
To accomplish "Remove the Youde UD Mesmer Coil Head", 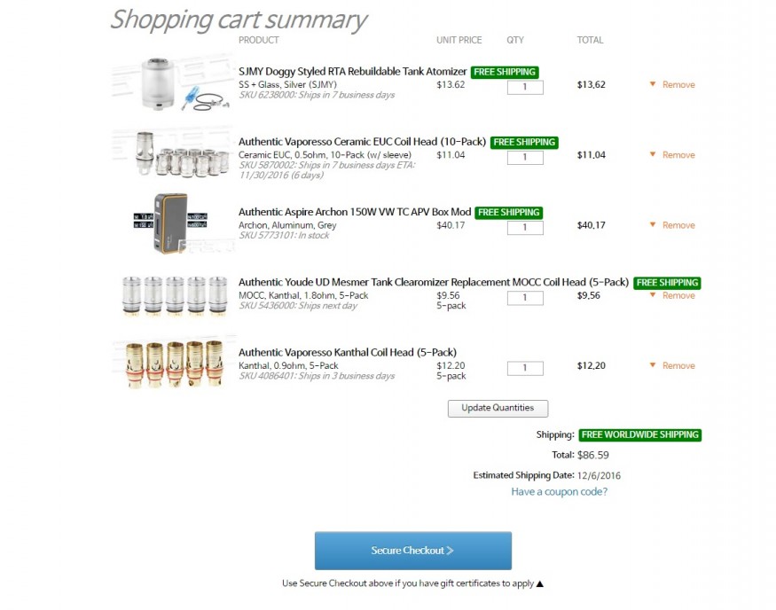I will coord(678,295).
